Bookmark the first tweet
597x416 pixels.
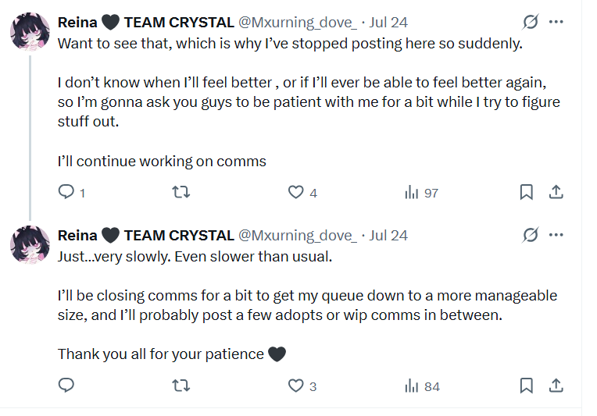pos(527,192)
